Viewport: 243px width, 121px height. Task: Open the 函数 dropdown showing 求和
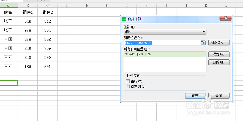pyautogui.click(x=165, y=32)
